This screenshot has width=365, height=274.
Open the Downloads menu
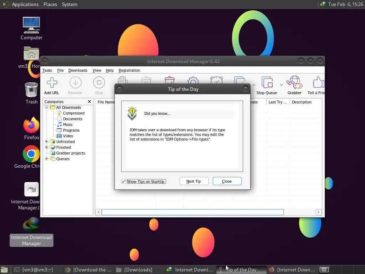click(x=78, y=70)
